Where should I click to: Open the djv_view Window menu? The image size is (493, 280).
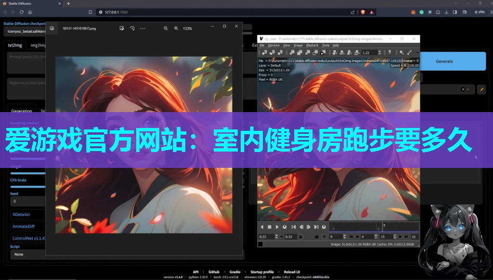click(273, 46)
